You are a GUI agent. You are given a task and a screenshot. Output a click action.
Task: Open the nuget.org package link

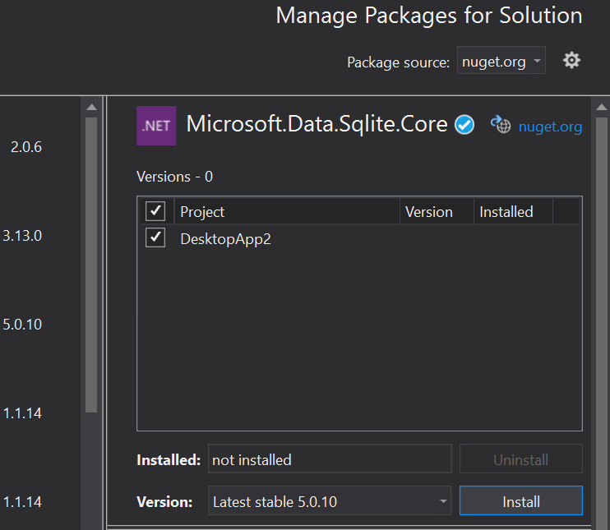(550, 127)
